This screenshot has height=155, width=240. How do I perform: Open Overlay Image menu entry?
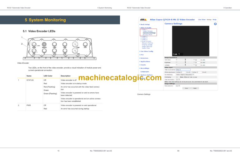(147, 45)
